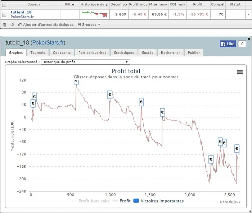252x213 pixels.
Task: Open the Publier tab
Action: (x=194, y=52)
